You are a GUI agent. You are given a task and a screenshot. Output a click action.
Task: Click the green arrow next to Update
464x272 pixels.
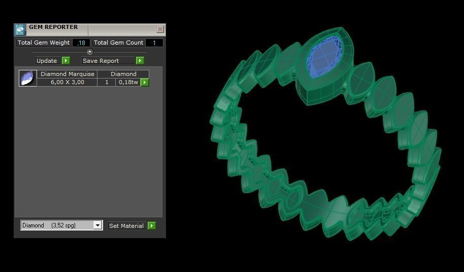(65, 61)
